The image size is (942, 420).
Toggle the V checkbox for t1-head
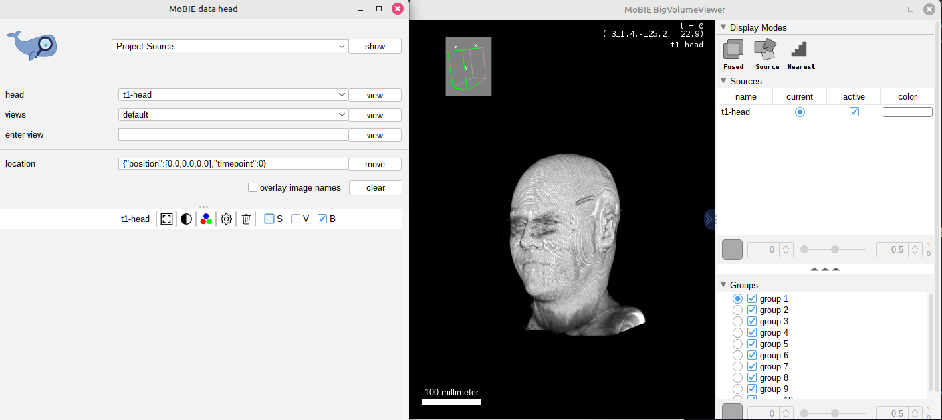296,219
